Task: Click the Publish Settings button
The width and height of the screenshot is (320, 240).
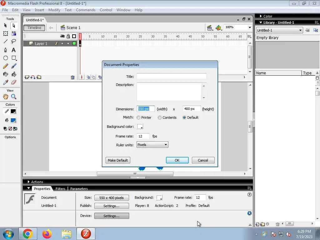Action: (x=112, y=206)
